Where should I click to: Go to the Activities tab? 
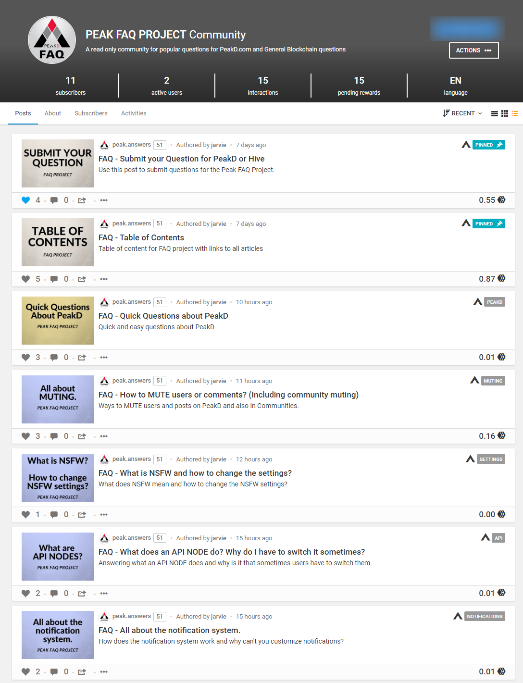[x=134, y=113]
